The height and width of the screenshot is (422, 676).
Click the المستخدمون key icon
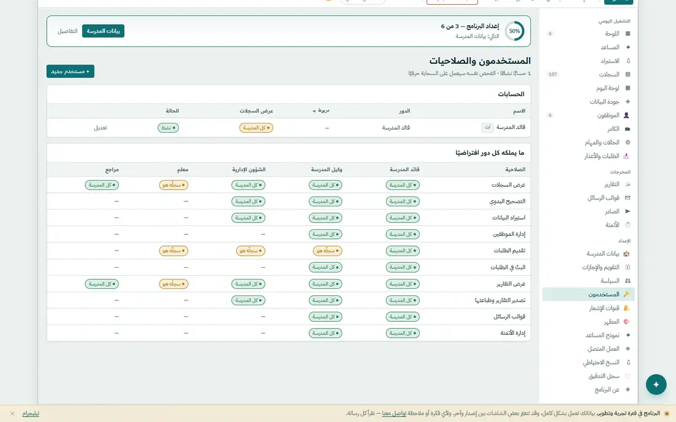click(x=626, y=294)
